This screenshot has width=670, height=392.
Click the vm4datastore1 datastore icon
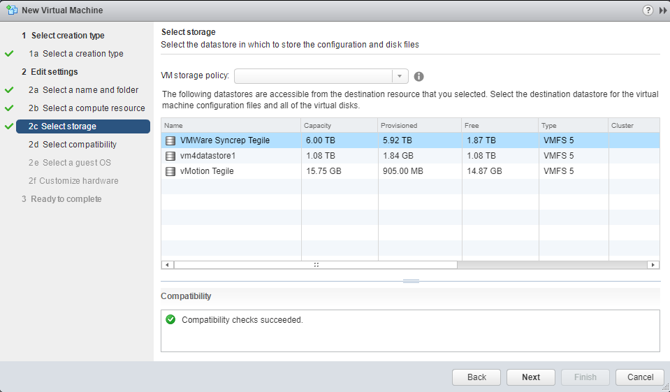[170, 156]
